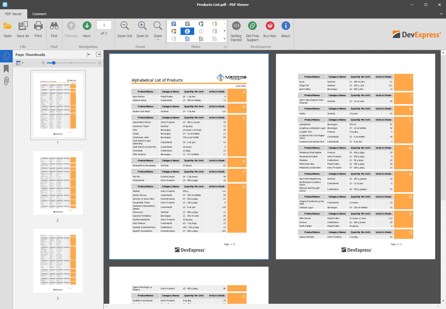Viewport: 446px width, 309px height.
Task: Print the document
Action: click(38, 30)
